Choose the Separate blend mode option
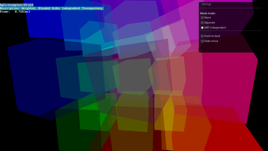The width and height of the screenshot is (268, 151). (x=202, y=23)
